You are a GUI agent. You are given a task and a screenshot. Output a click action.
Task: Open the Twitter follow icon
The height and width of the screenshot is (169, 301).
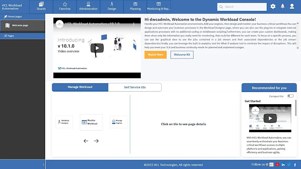289,164
